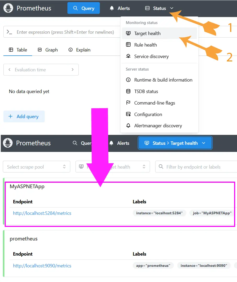Click the Prometheus torch logo at top
The image size is (237, 282).
(9, 8)
